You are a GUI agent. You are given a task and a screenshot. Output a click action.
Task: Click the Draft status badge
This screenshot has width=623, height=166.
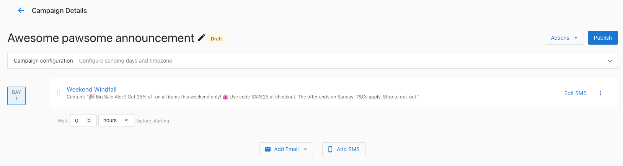tap(216, 39)
